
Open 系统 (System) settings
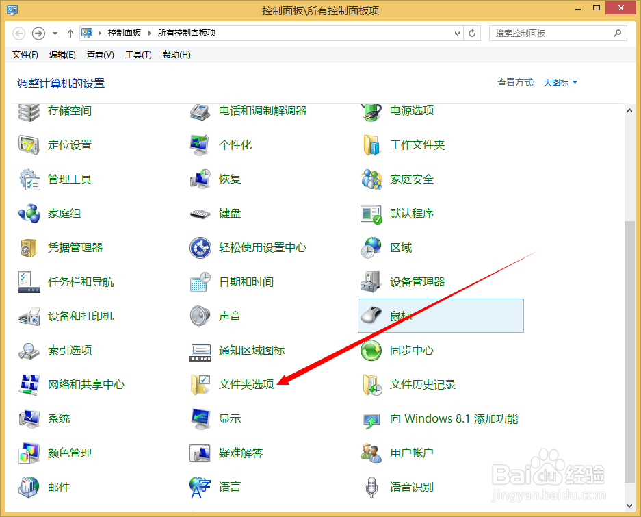pyautogui.click(x=58, y=418)
